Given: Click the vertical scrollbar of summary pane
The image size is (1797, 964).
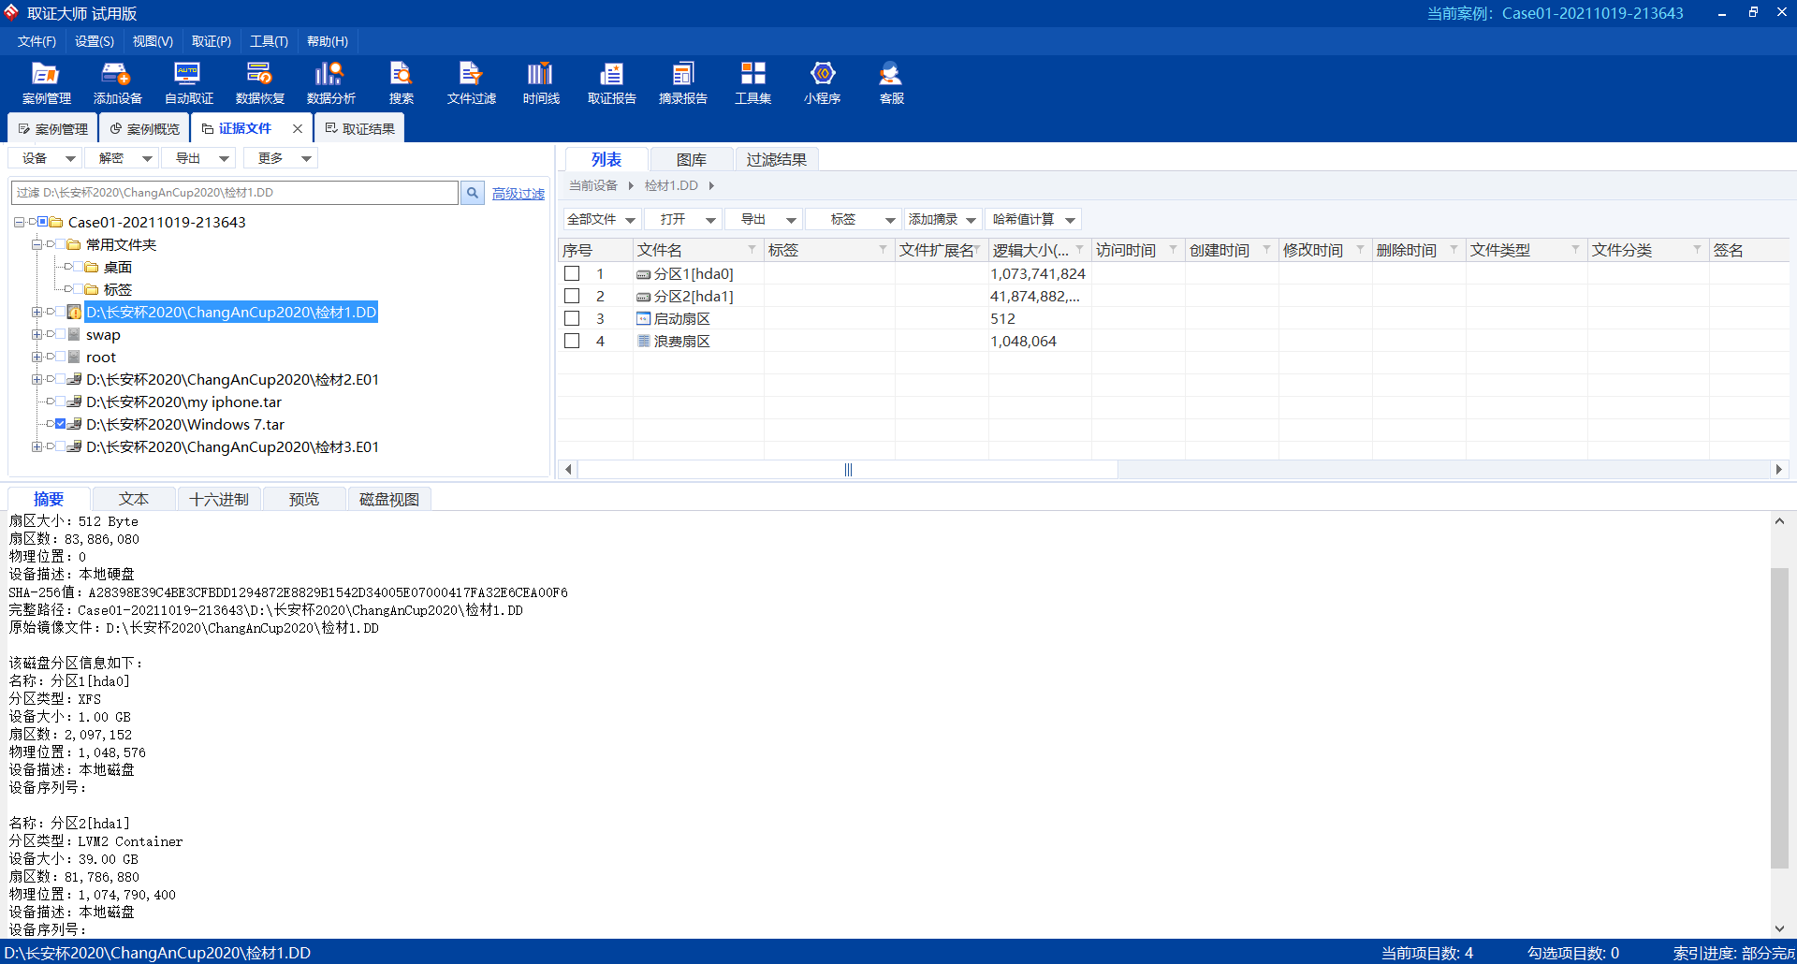Looking at the screenshot, I should [x=1779, y=717].
